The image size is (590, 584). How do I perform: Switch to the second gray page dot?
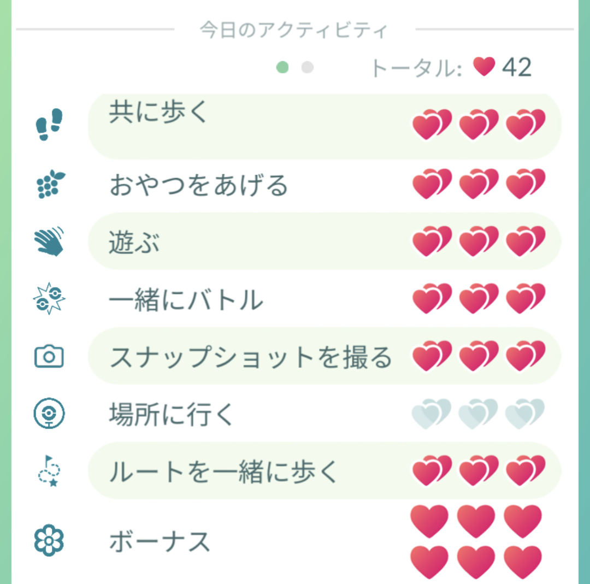coord(308,67)
